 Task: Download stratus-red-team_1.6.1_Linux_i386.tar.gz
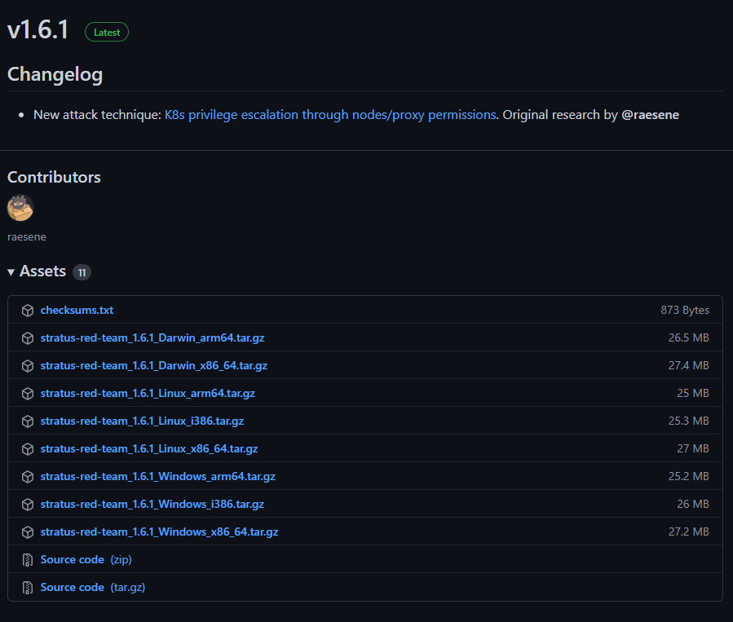142,421
